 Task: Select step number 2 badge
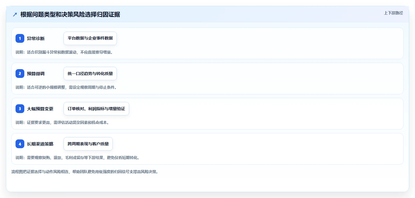tap(20, 74)
